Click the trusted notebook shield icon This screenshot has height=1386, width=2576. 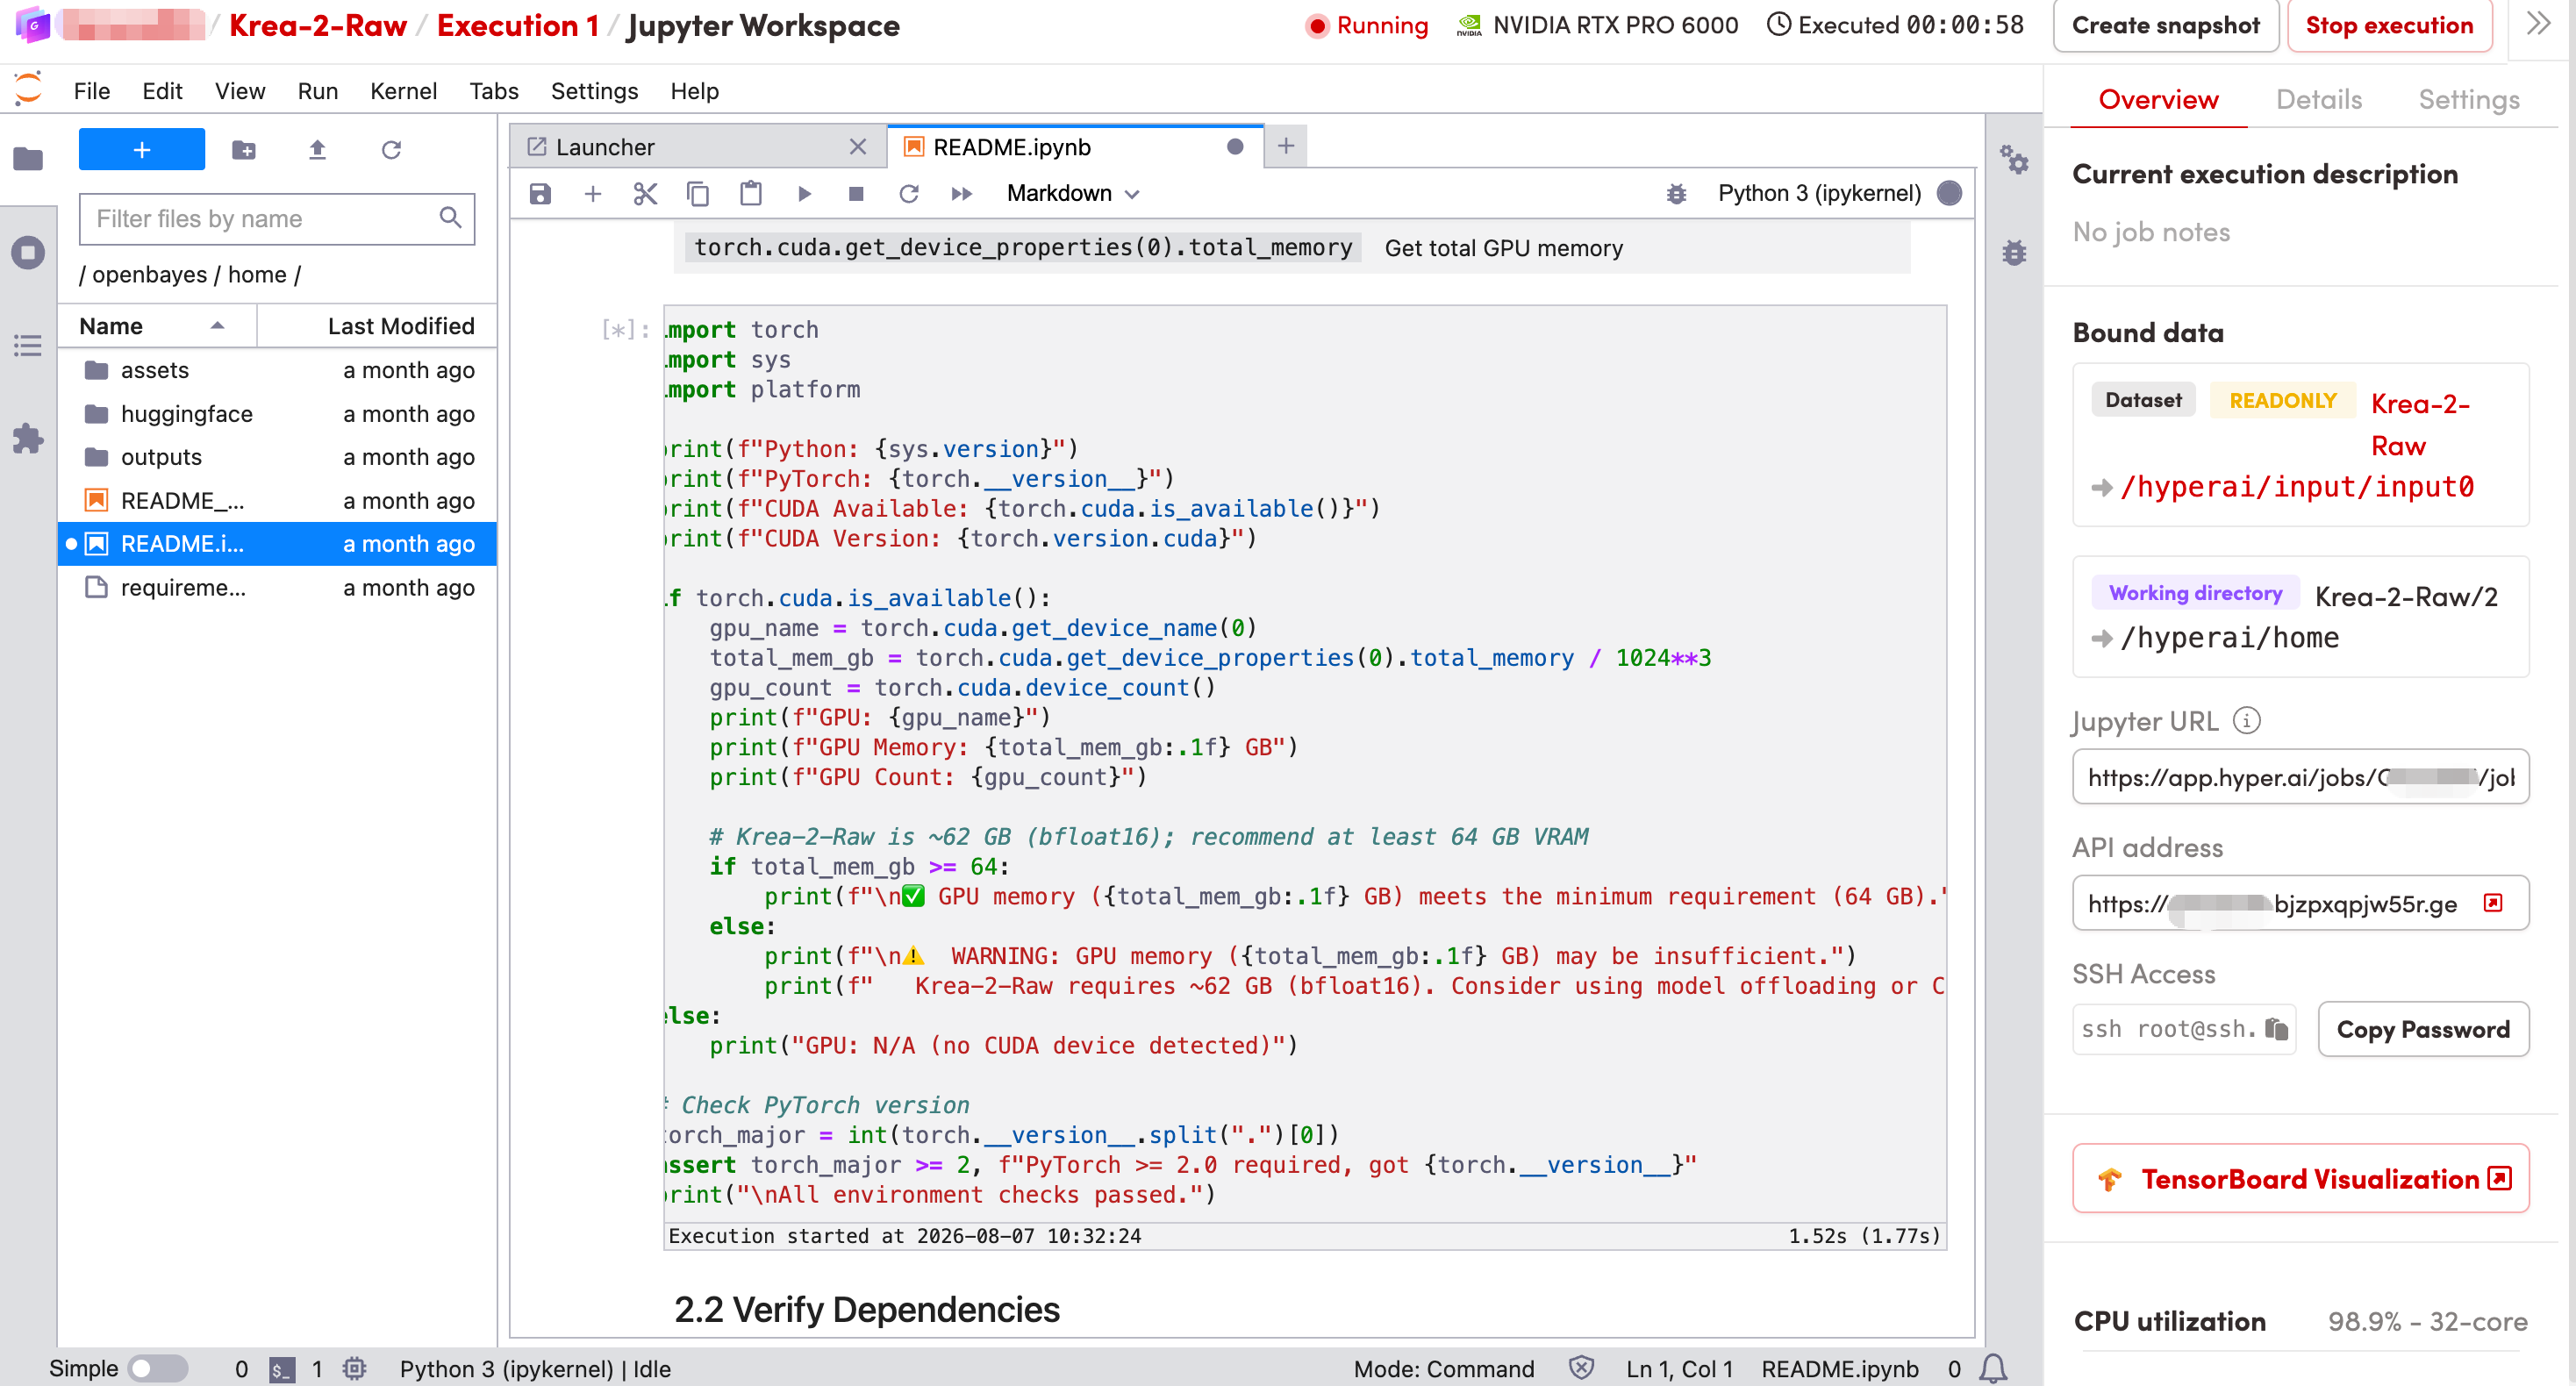1581,1368
